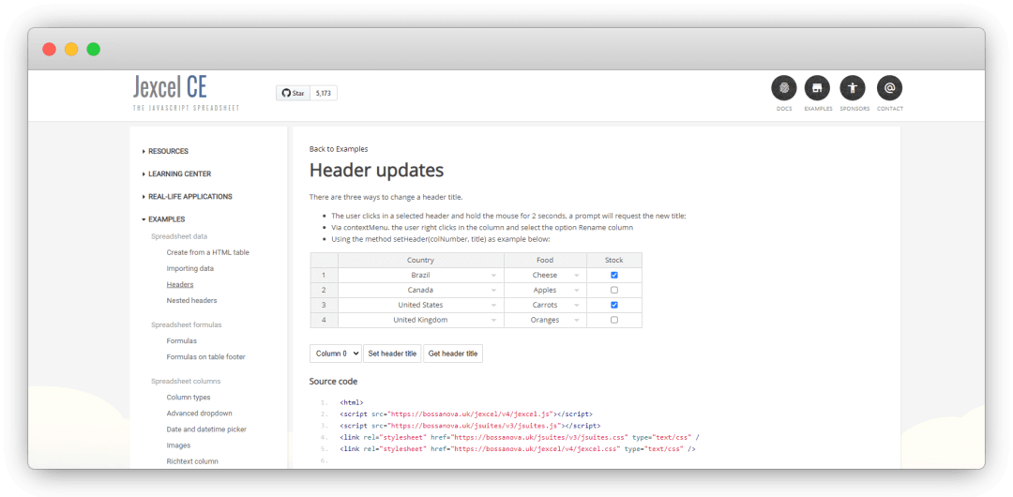The image size is (1013, 497).
Task: Expand the Learning Center sidebar section
Action: point(176,173)
